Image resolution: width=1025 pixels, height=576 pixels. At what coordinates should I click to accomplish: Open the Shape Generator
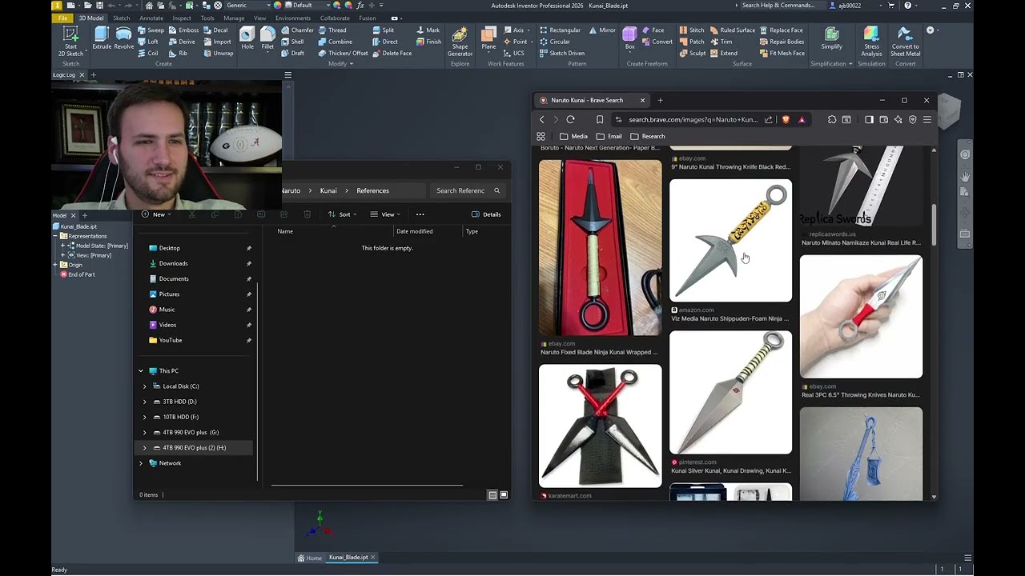click(x=460, y=42)
